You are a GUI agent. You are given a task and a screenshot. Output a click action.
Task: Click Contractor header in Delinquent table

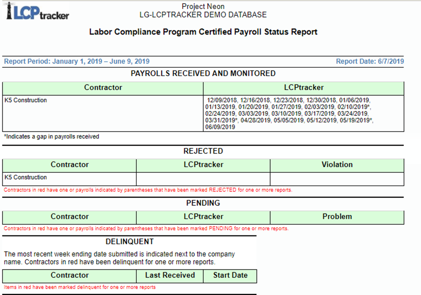pos(70,276)
